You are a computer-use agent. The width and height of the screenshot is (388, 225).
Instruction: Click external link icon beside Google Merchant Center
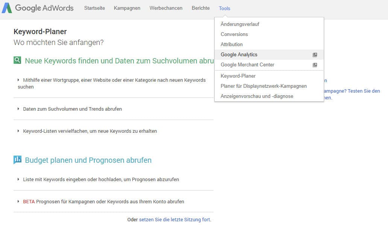pyautogui.click(x=315, y=65)
